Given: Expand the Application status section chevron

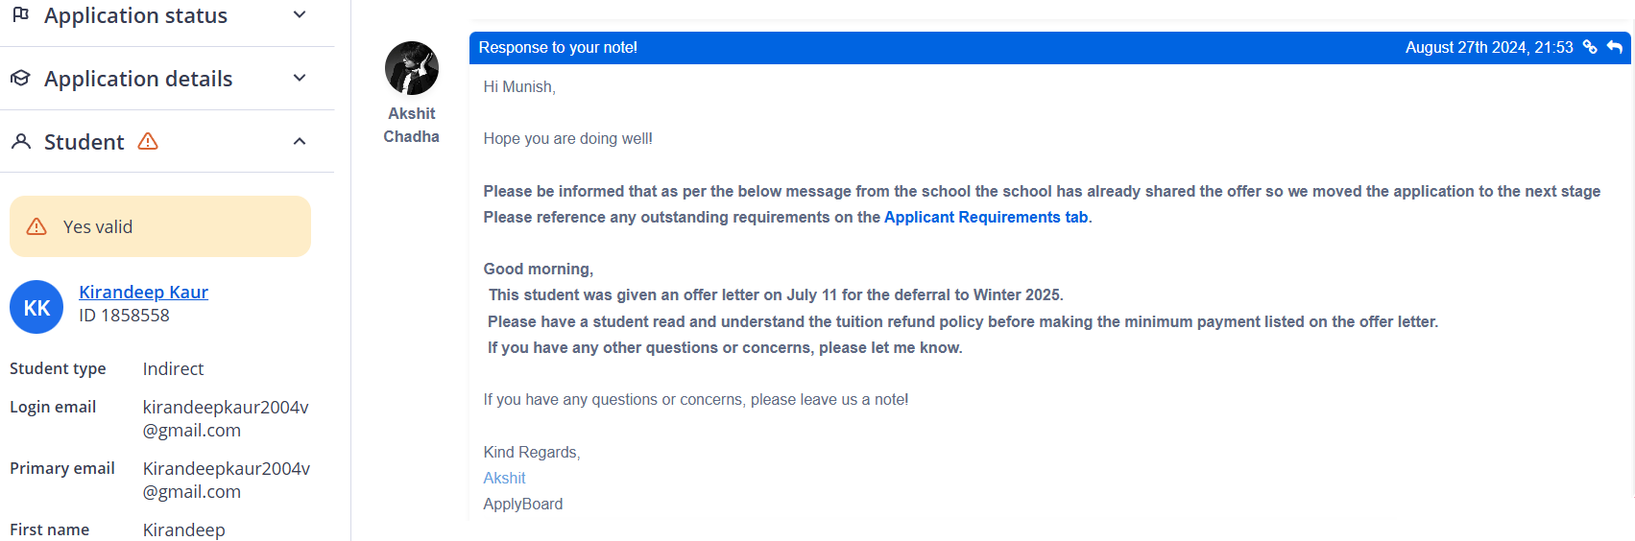Looking at the screenshot, I should tap(300, 14).
